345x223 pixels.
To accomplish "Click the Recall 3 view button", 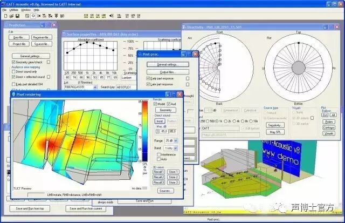I will point(158,183).
